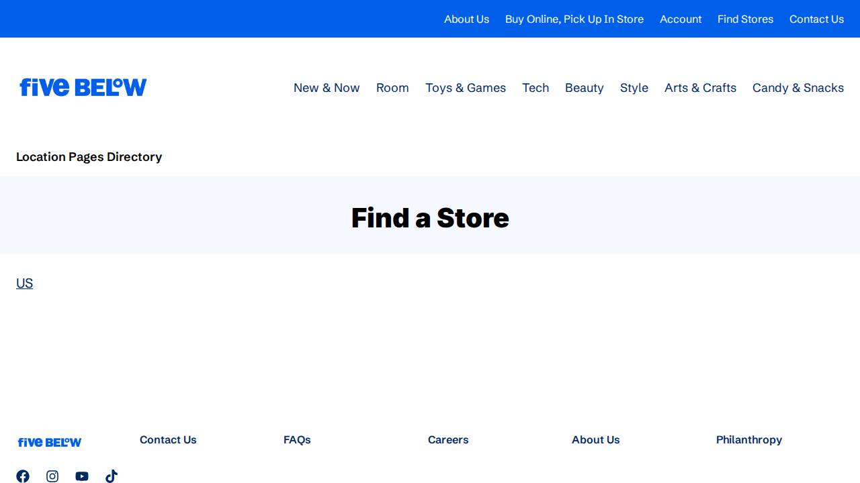Open the New & Now menu
860x483 pixels.
click(327, 88)
